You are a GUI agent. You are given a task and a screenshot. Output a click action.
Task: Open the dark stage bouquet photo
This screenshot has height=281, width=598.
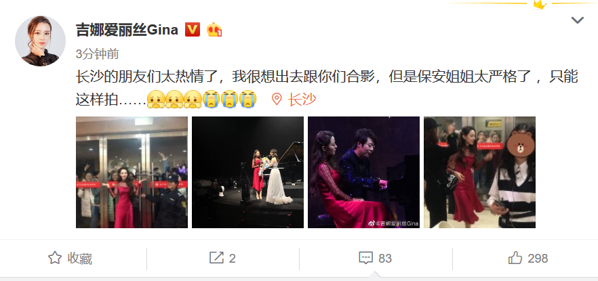(x=248, y=172)
